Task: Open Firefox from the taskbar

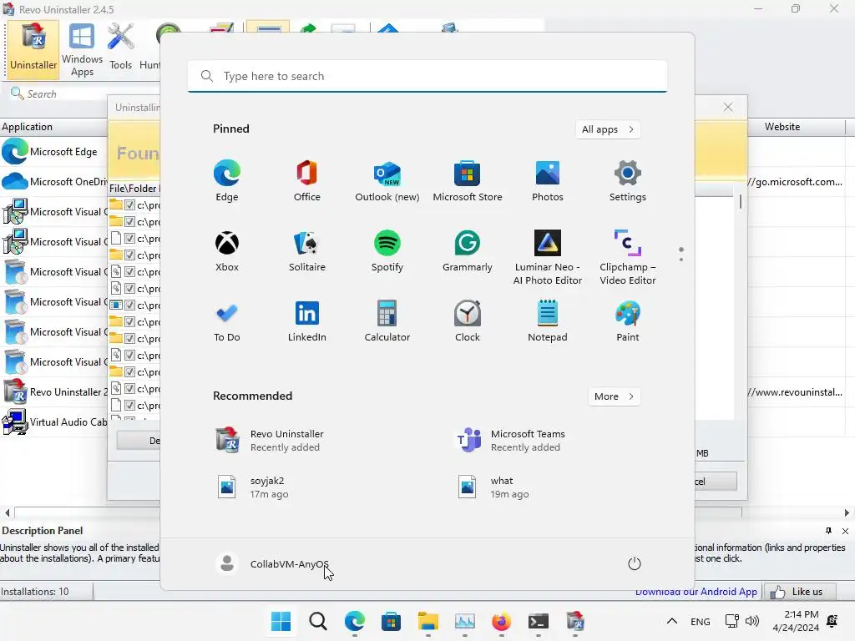Action: (501, 621)
